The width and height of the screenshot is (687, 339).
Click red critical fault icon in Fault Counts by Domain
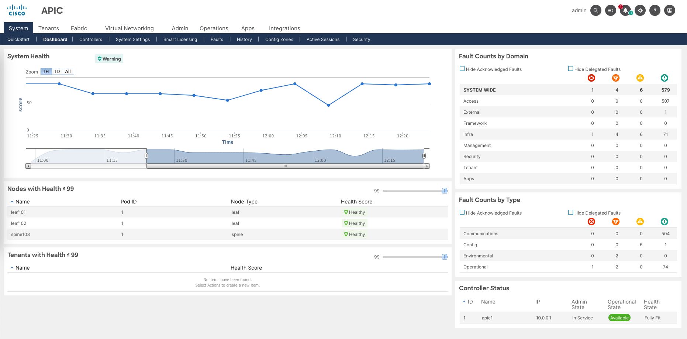(x=591, y=78)
